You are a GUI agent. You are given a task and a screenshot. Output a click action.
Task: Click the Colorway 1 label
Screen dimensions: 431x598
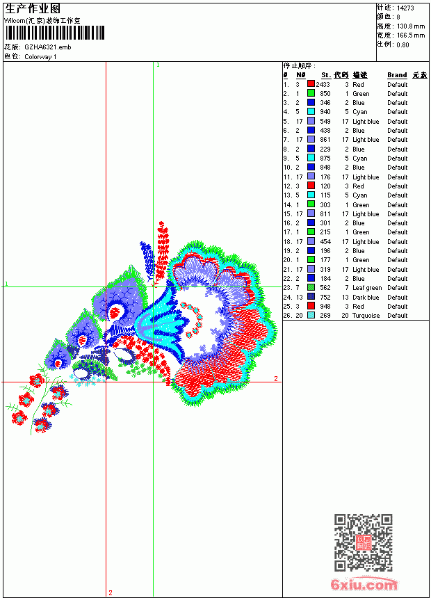40,57
